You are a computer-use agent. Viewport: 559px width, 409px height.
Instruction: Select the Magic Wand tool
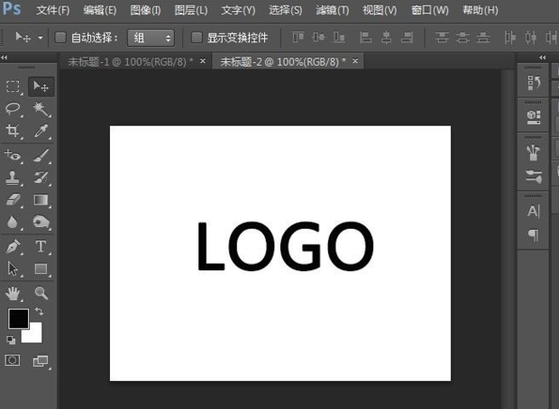(41, 109)
